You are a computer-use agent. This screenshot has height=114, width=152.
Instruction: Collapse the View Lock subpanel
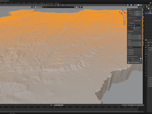[x=131, y=23]
